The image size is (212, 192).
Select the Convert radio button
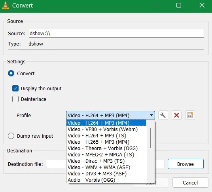11,73
